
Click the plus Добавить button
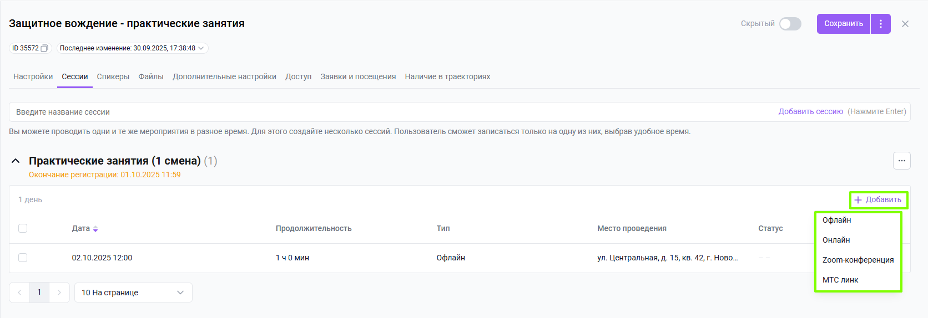pyautogui.click(x=878, y=200)
